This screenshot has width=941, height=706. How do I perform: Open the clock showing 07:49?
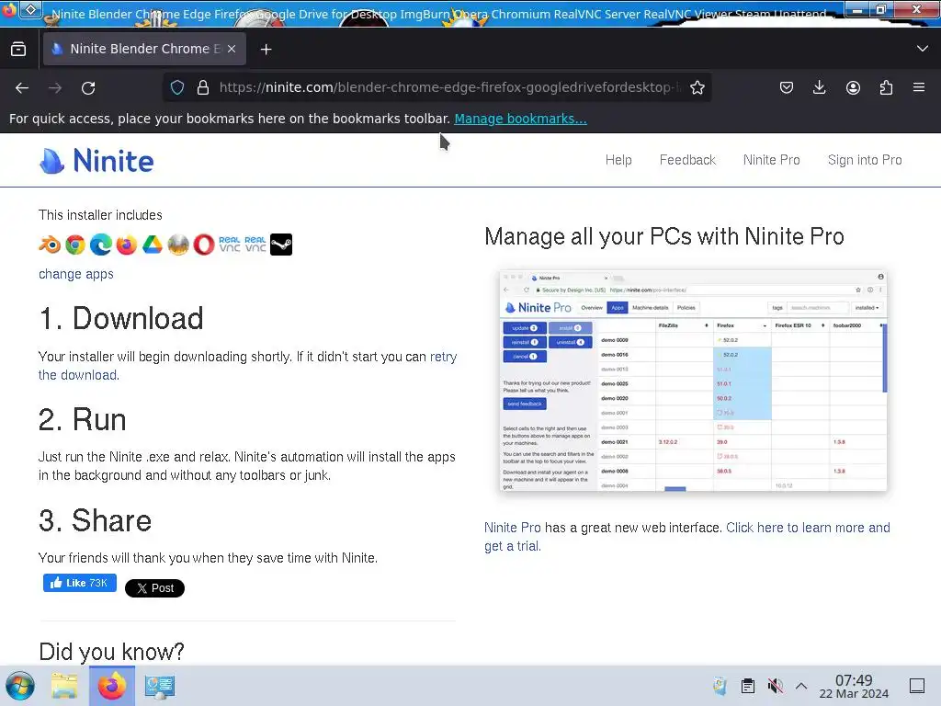click(854, 686)
